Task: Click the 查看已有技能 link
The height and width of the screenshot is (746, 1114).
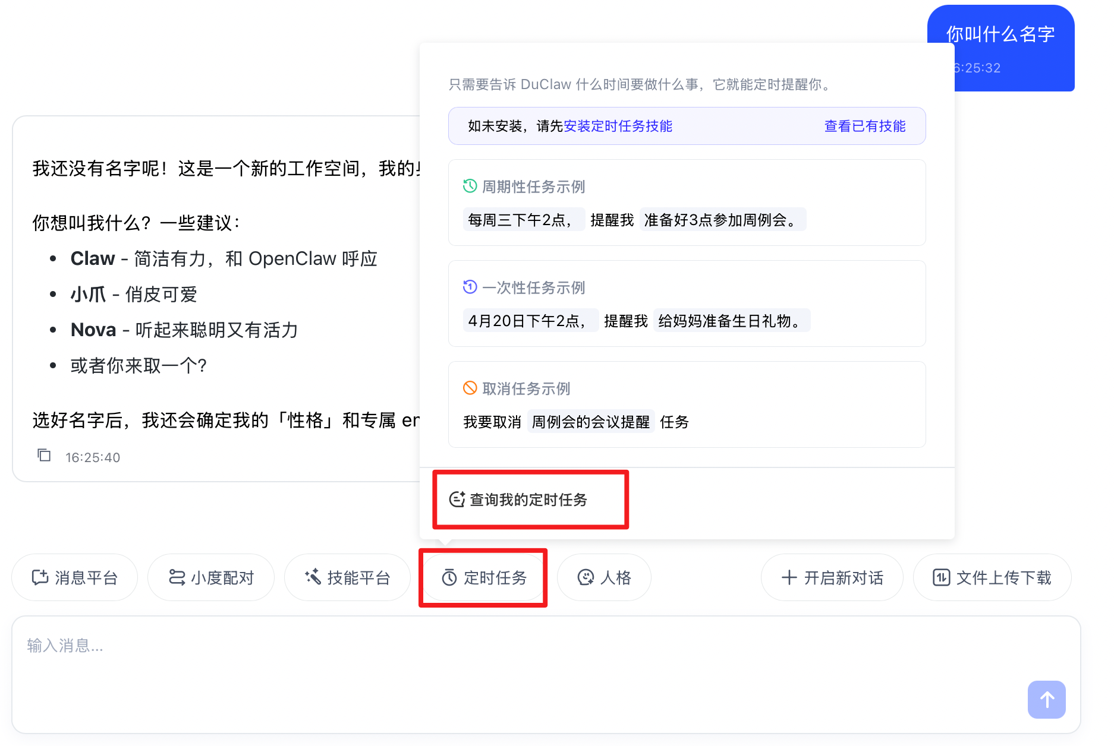Action: click(864, 126)
